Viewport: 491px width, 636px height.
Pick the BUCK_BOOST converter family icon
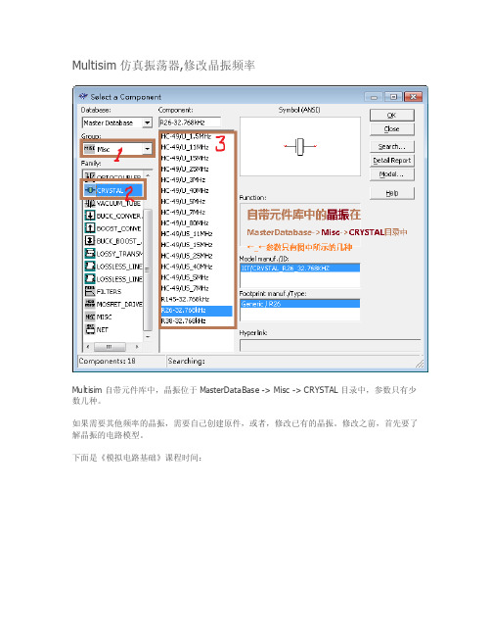point(90,240)
